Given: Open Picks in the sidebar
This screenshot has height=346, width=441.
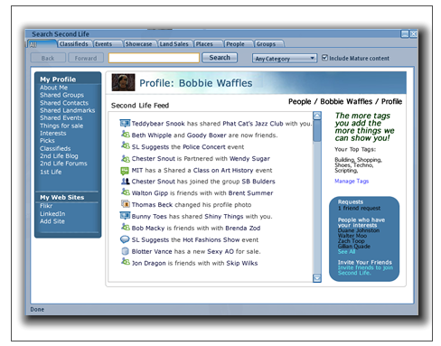Looking at the screenshot, I should [x=47, y=141].
